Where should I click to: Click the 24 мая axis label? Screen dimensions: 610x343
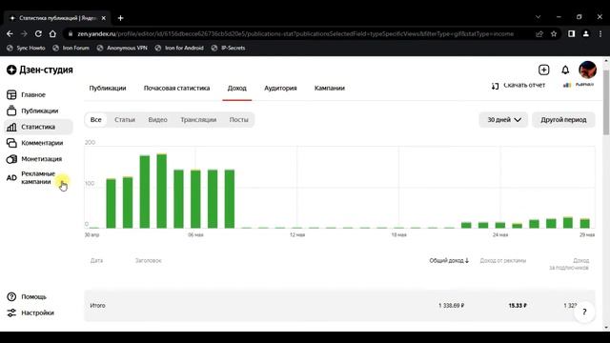point(500,235)
